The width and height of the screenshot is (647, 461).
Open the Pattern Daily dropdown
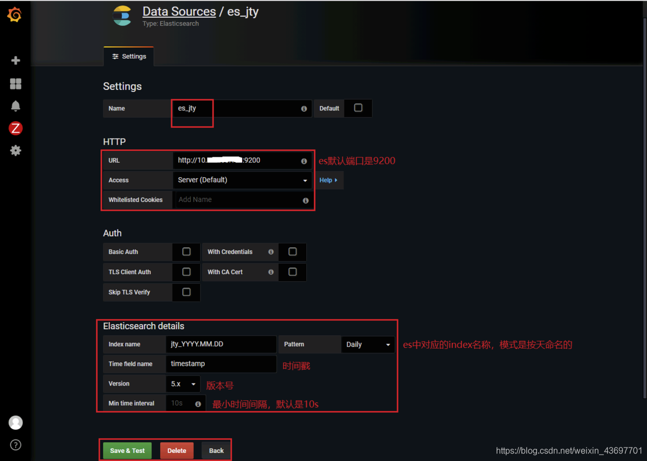coord(368,345)
